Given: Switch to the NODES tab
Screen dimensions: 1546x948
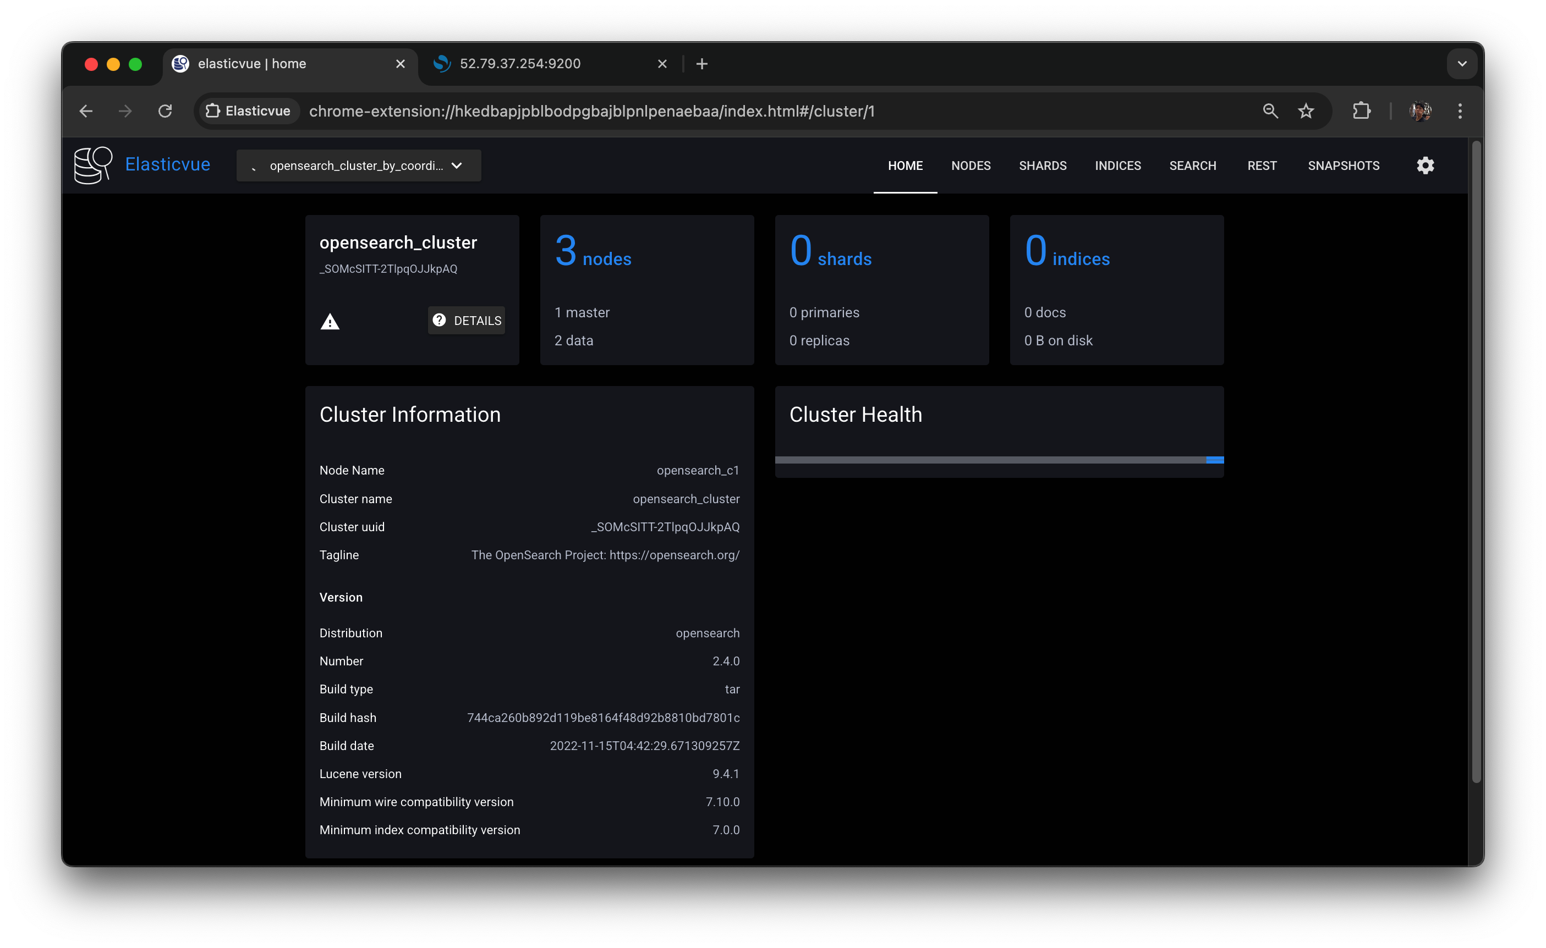Looking at the screenshot, I should (971, 166).
